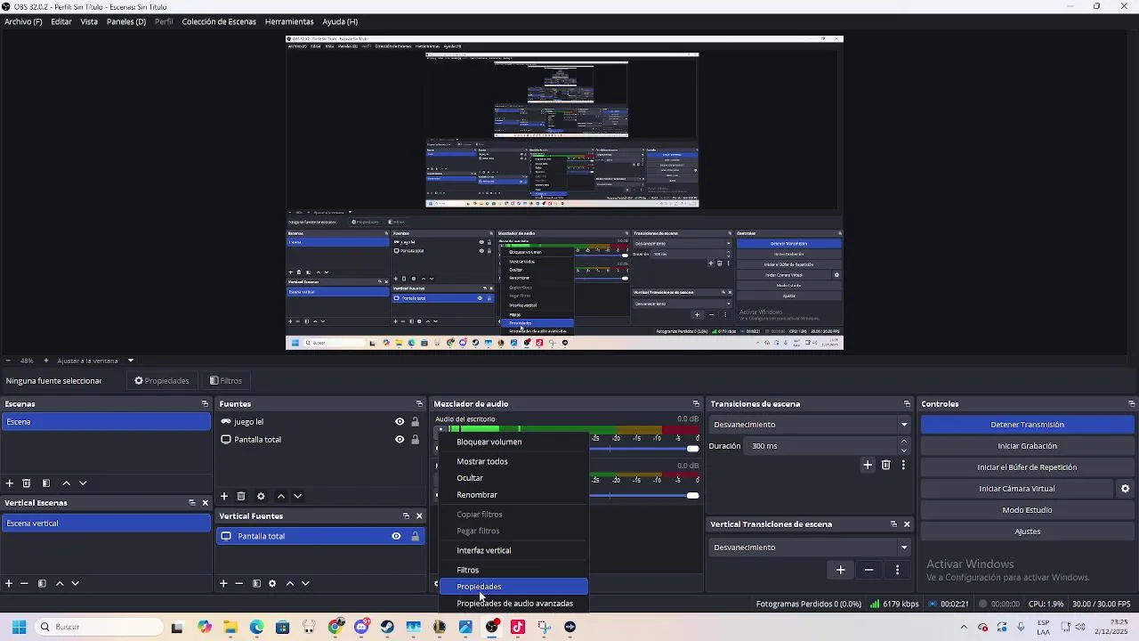Open Windows Start button

[x=19, y=627]
